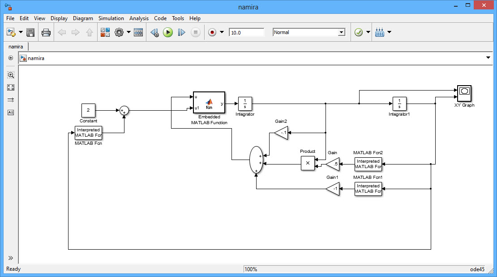Open Model Explorer icon
This screenshot has height=277, width=497.
pos(138,32)
